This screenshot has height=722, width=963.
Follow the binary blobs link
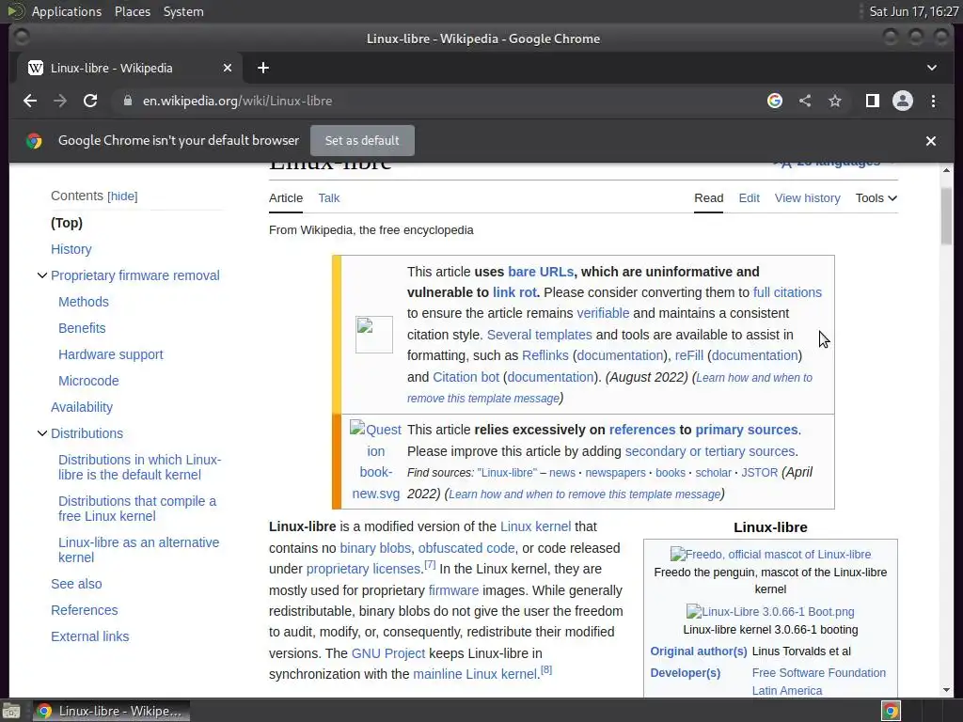coord(375,548)
